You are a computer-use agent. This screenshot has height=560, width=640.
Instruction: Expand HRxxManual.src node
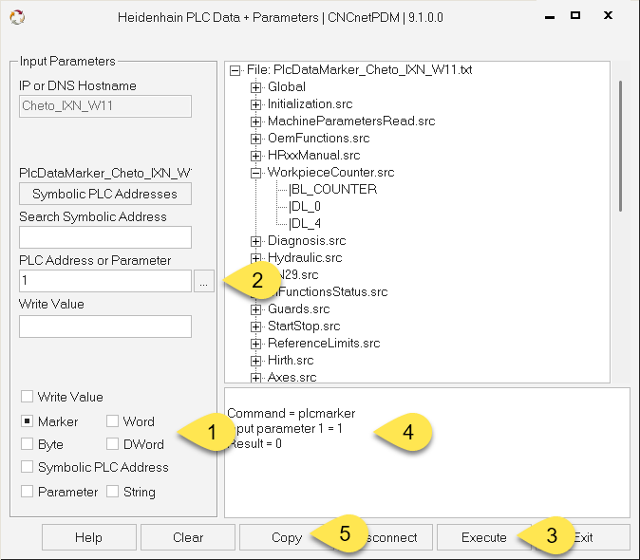[x=255, y=156]
